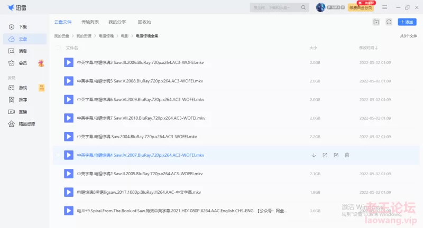Click the Xunlei 迅雷 logo
The image size is (423, 228).
(x=17, y=7)
